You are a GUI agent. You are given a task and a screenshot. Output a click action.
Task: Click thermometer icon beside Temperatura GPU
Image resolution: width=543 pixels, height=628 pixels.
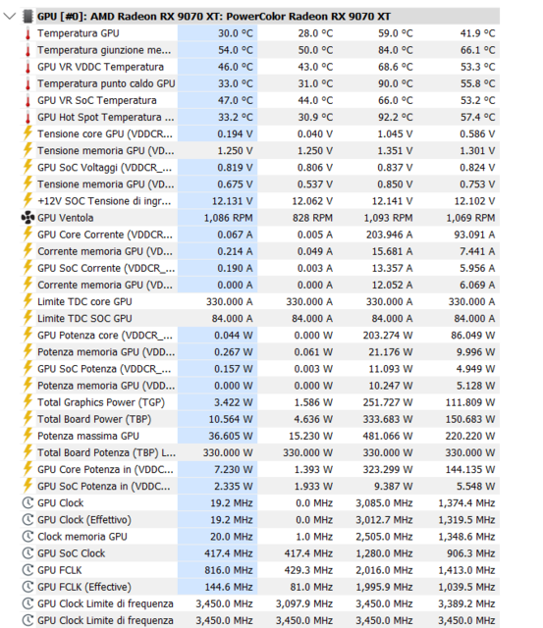(27, 33)
